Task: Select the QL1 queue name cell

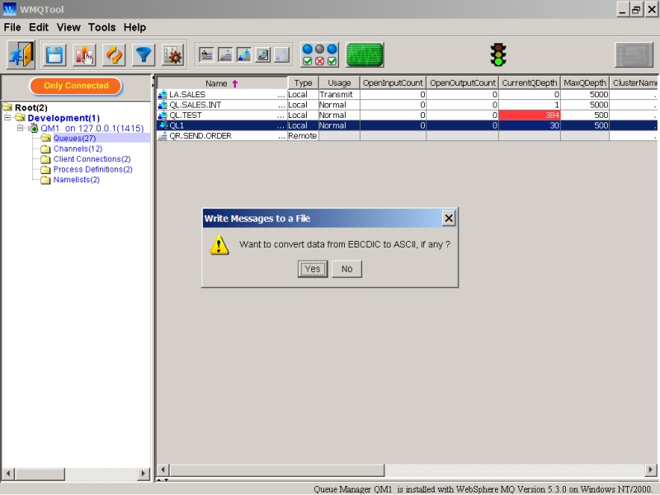Action: pyautogui.click(x=222, y=125)
